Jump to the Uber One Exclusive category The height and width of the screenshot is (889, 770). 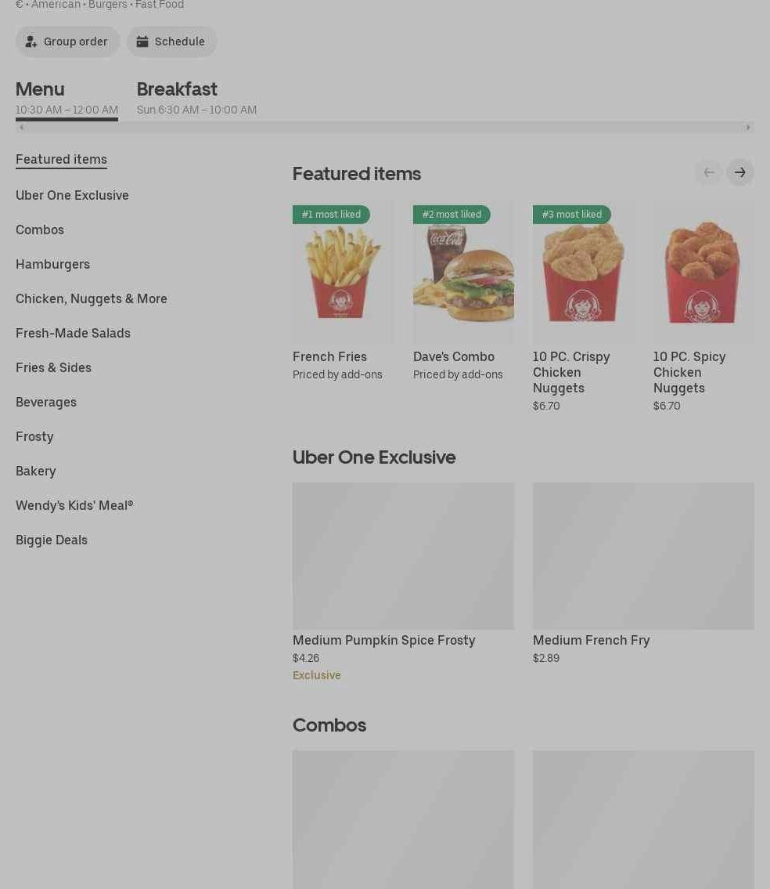point(72,195)
